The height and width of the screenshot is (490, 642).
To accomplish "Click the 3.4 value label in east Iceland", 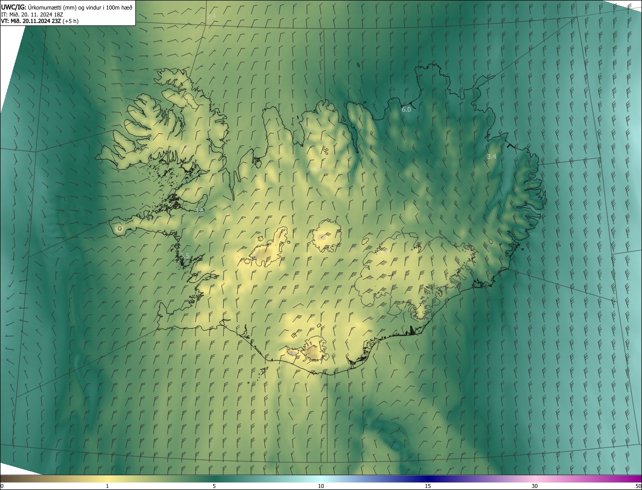I will click(x=492, y=157).
